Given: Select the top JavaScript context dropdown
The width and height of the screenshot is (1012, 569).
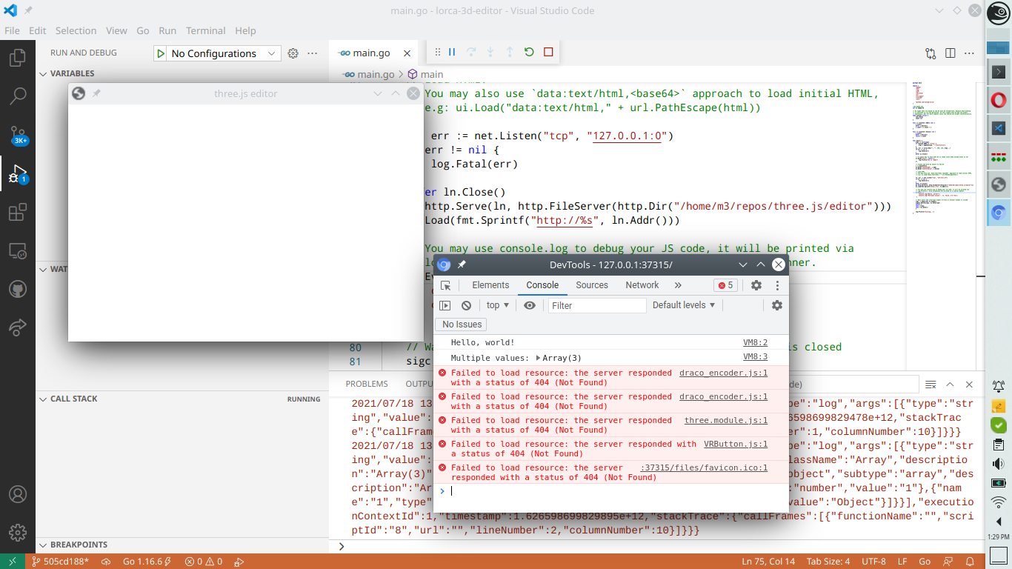Looking at the screenshot, I should click(498, 305).
